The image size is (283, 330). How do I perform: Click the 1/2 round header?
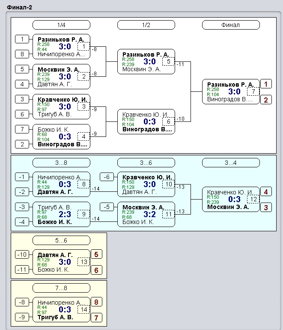146,25
